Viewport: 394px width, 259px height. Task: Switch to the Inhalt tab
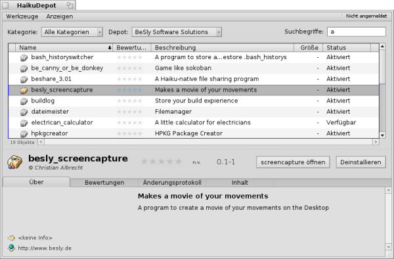point(240,183)
